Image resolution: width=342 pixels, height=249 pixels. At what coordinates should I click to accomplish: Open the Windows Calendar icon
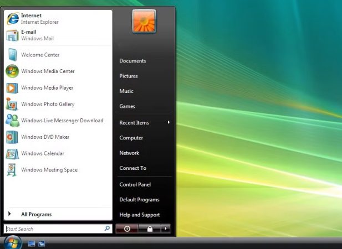click(x=12, y=153)
